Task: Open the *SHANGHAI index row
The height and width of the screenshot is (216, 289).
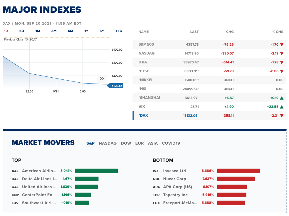Action: point(209,98)
